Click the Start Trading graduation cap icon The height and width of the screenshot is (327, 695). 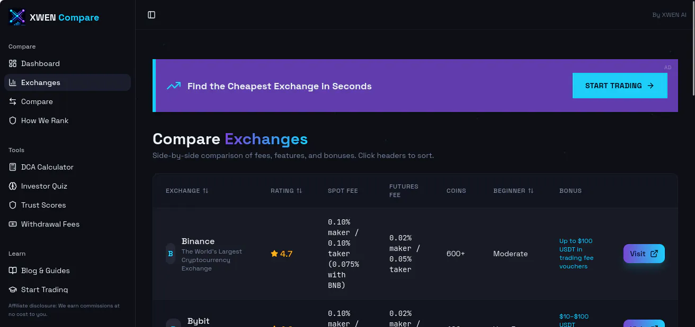coord(13,289)
